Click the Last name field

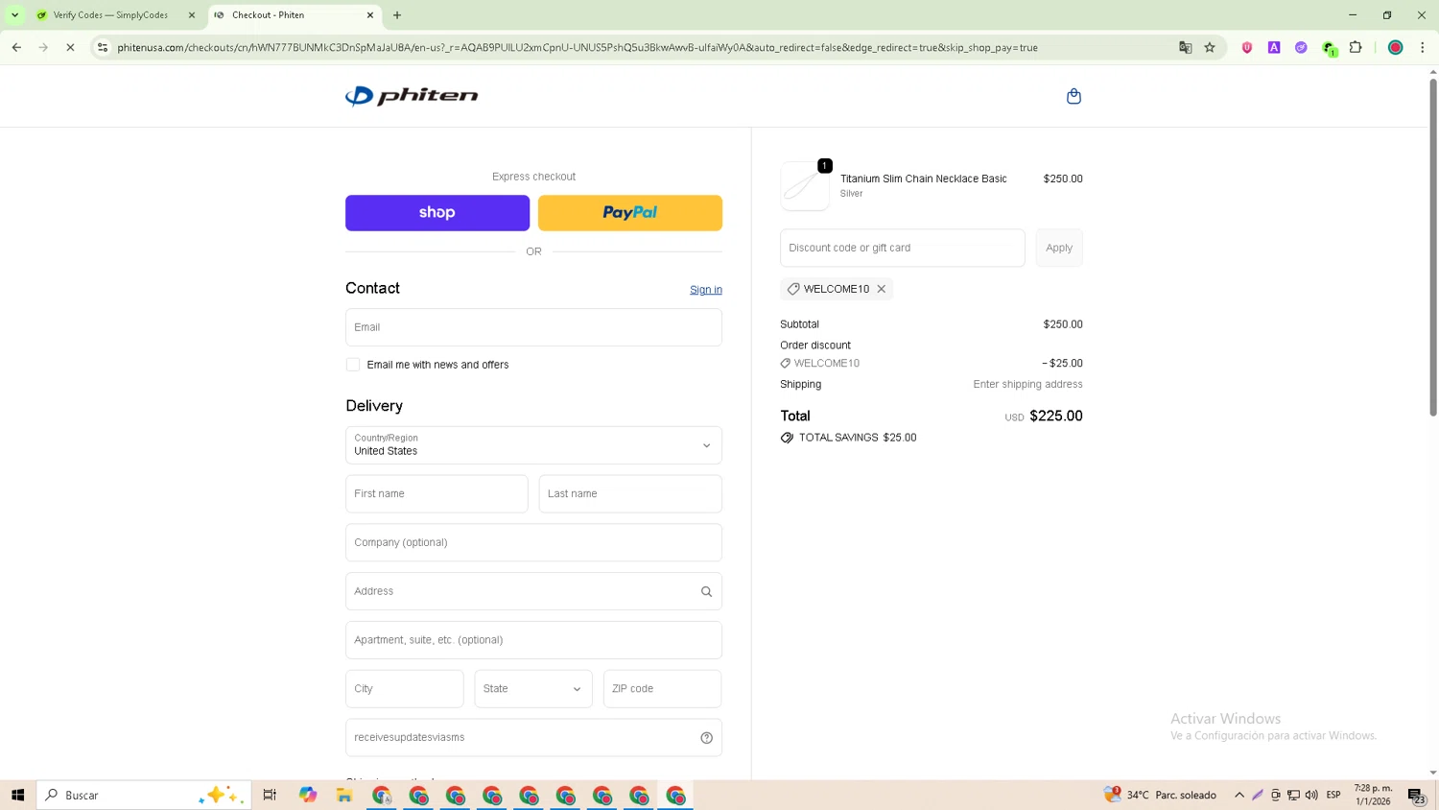(630, 493)
